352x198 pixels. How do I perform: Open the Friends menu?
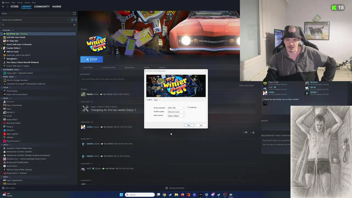(20, 2)
